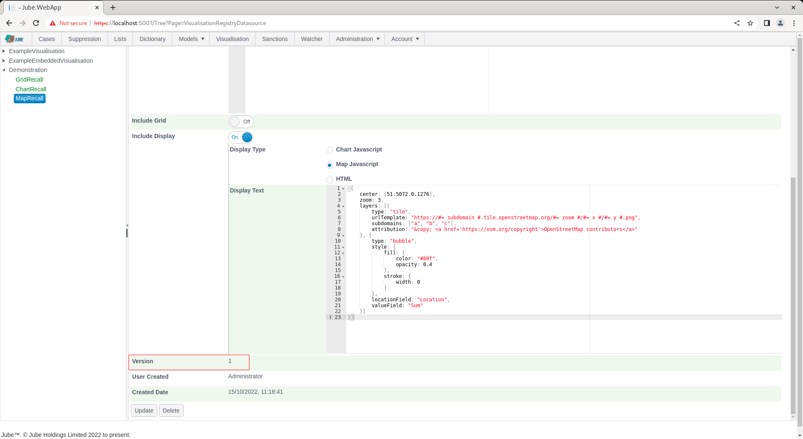The width and height of the screenshot is (803, 439).
Task: Click the center coordinates code line
Action: coord(397,194)
